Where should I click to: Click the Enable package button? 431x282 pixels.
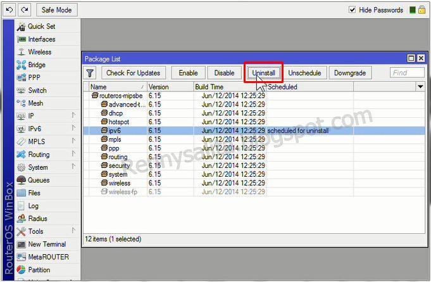click(x=189, y=73)
